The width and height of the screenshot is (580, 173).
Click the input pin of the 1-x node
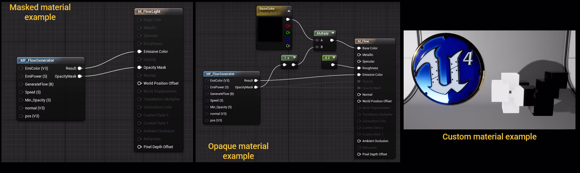pos(285,65)
